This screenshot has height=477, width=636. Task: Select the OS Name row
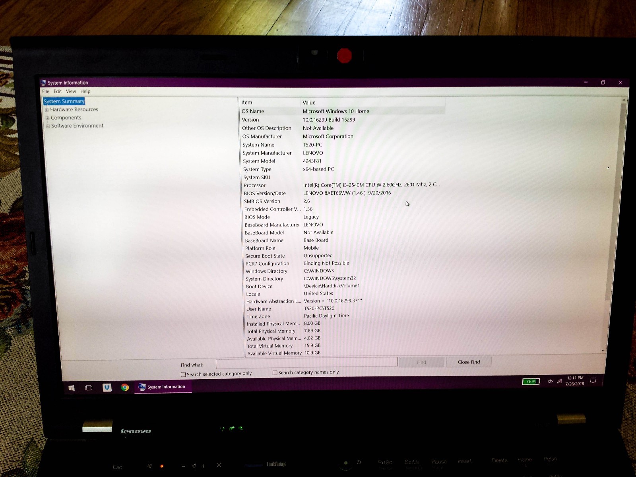coord(342,111)
